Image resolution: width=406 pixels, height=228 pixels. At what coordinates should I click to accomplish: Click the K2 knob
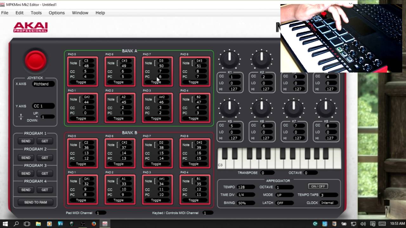click(x=262, y=59)
